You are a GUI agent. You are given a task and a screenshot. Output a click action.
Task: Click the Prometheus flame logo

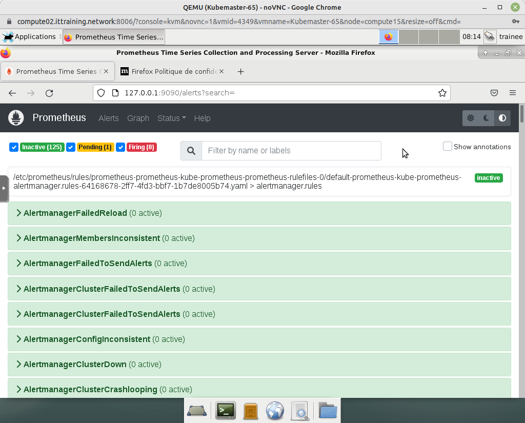pyautogui.click(x=16, y=118)
